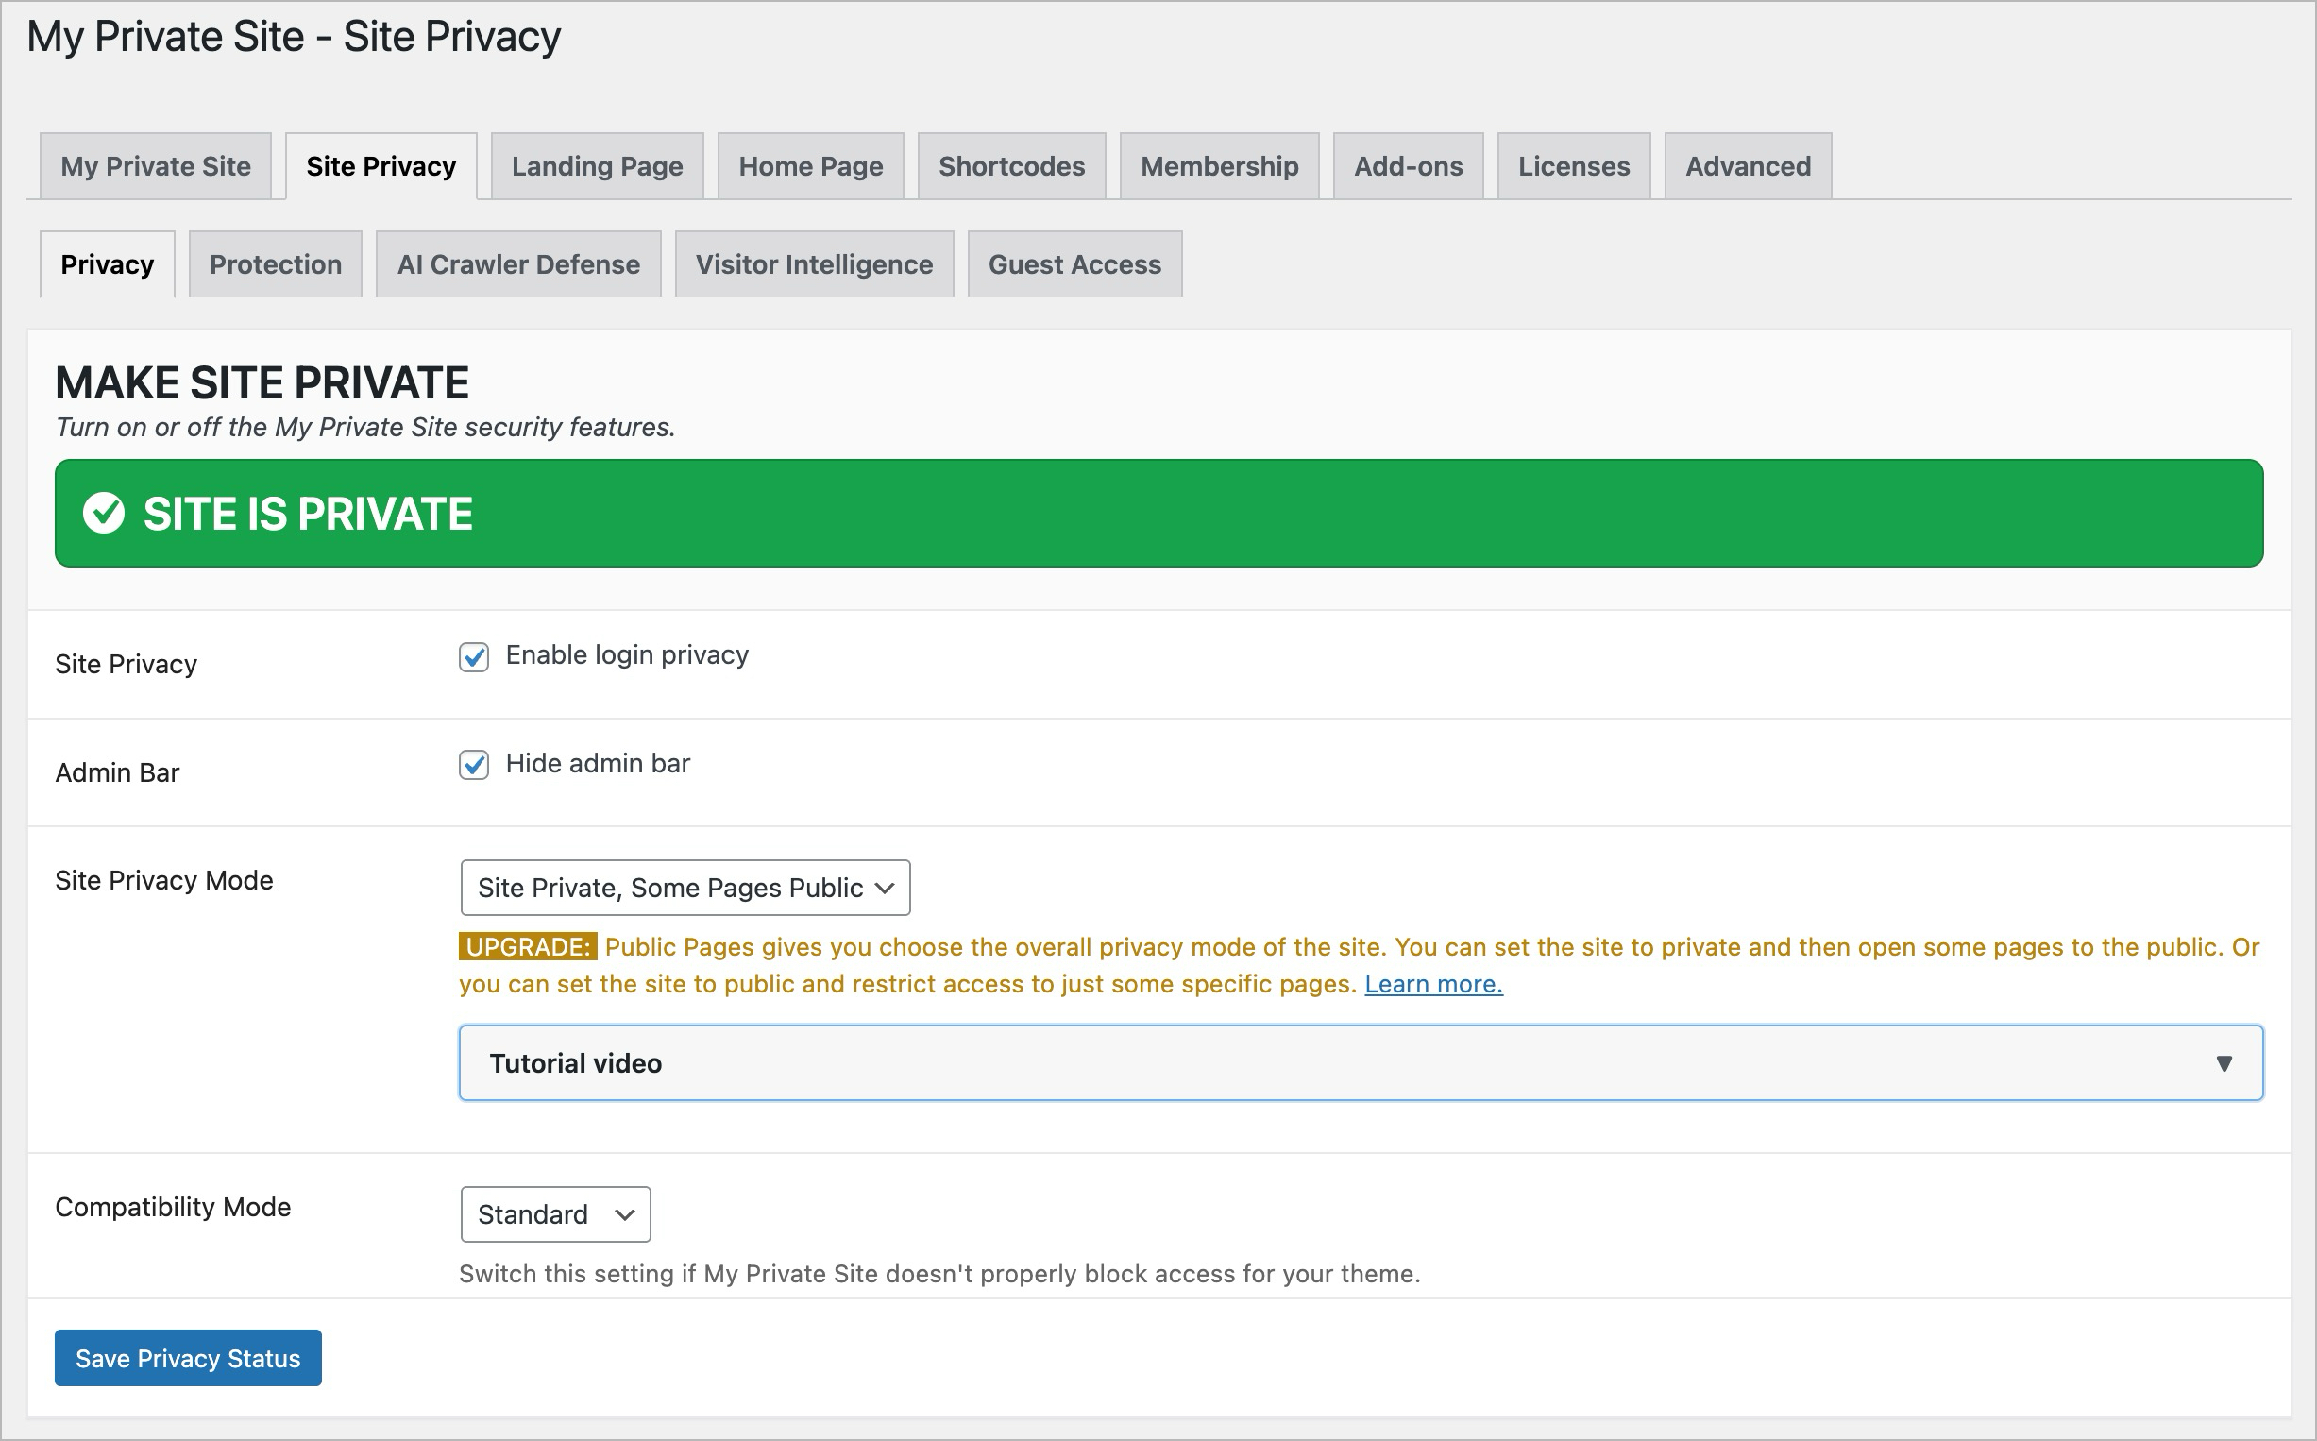Click the Save Privacy Status button
The height and width of the screenshot is (1441, 2317).
[x=188, y=1357]
